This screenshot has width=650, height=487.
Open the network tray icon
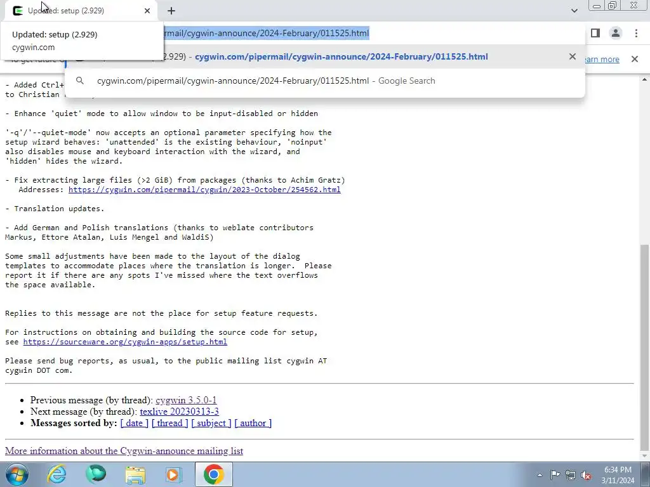pos(571,475)
